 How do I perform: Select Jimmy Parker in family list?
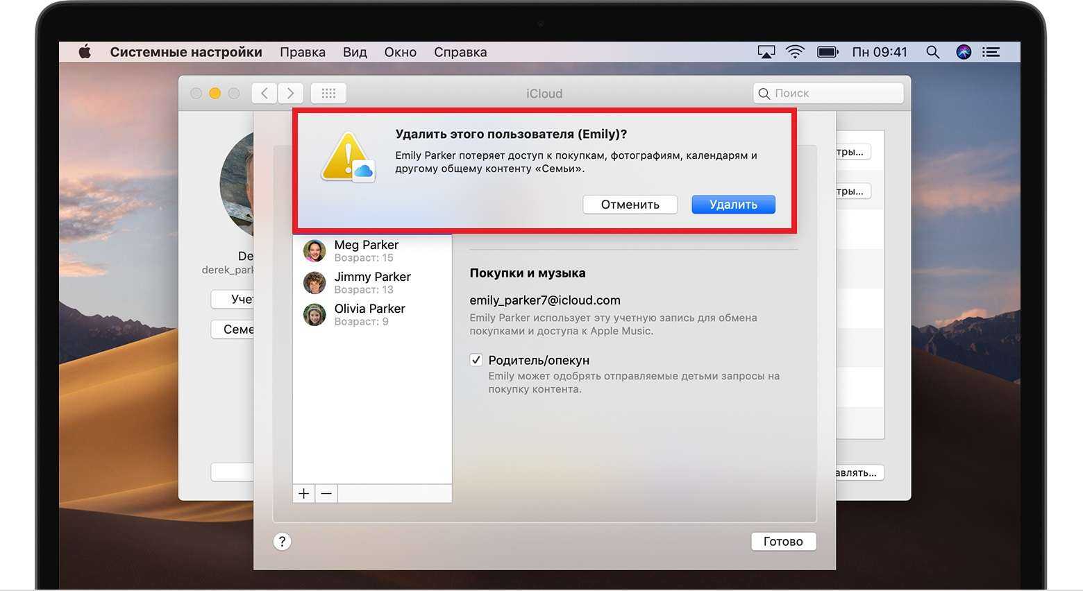click(371, 282)
